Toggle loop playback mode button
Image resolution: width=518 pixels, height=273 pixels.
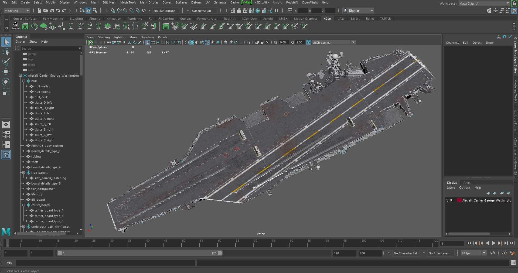pos(493,253)
